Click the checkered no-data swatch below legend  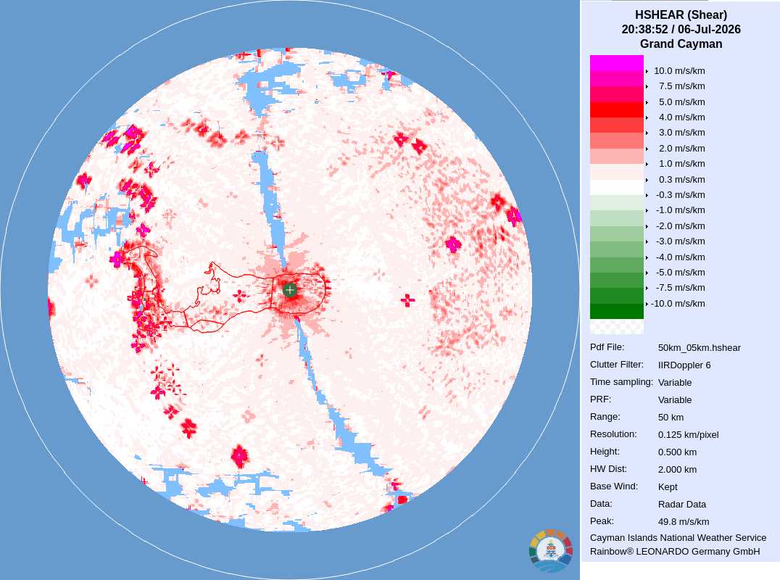pyautogui.click(x=617, y=326)
